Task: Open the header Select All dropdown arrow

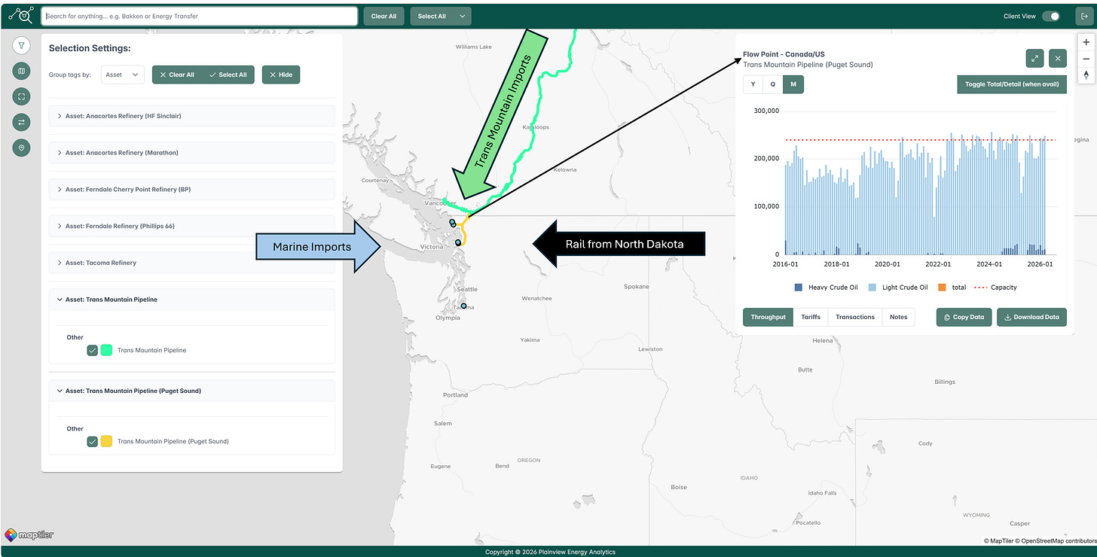Action: click(461, 16)
